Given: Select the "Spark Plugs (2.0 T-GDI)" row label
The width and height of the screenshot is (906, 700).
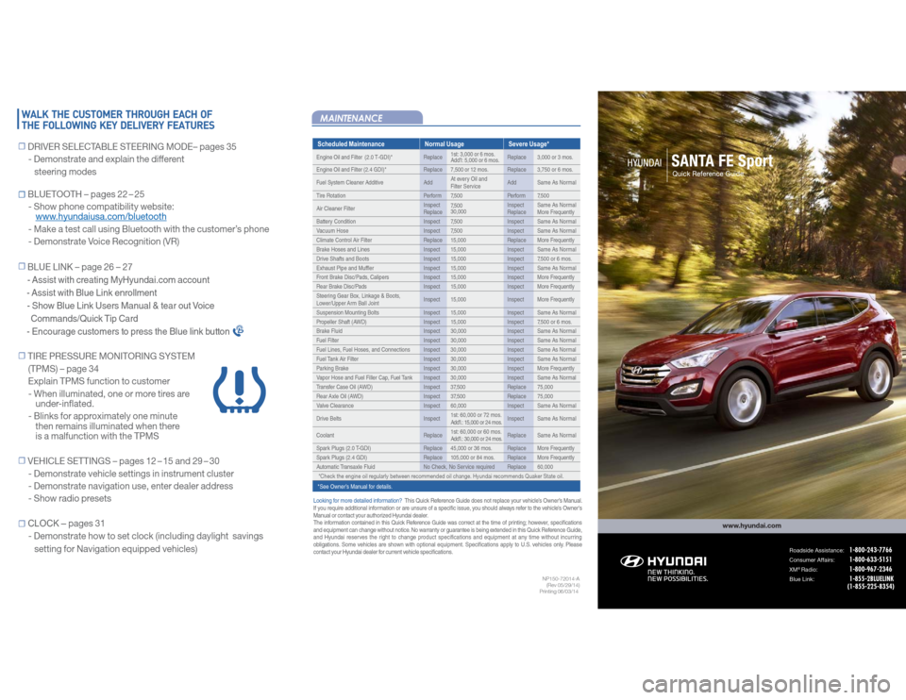Looking at the screenshot, I should (x=344, y=448).
